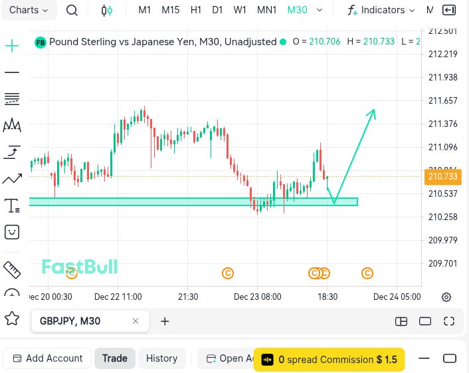
Task: Select the horizontal line drawing tool
Action: (x=12, y=72)
